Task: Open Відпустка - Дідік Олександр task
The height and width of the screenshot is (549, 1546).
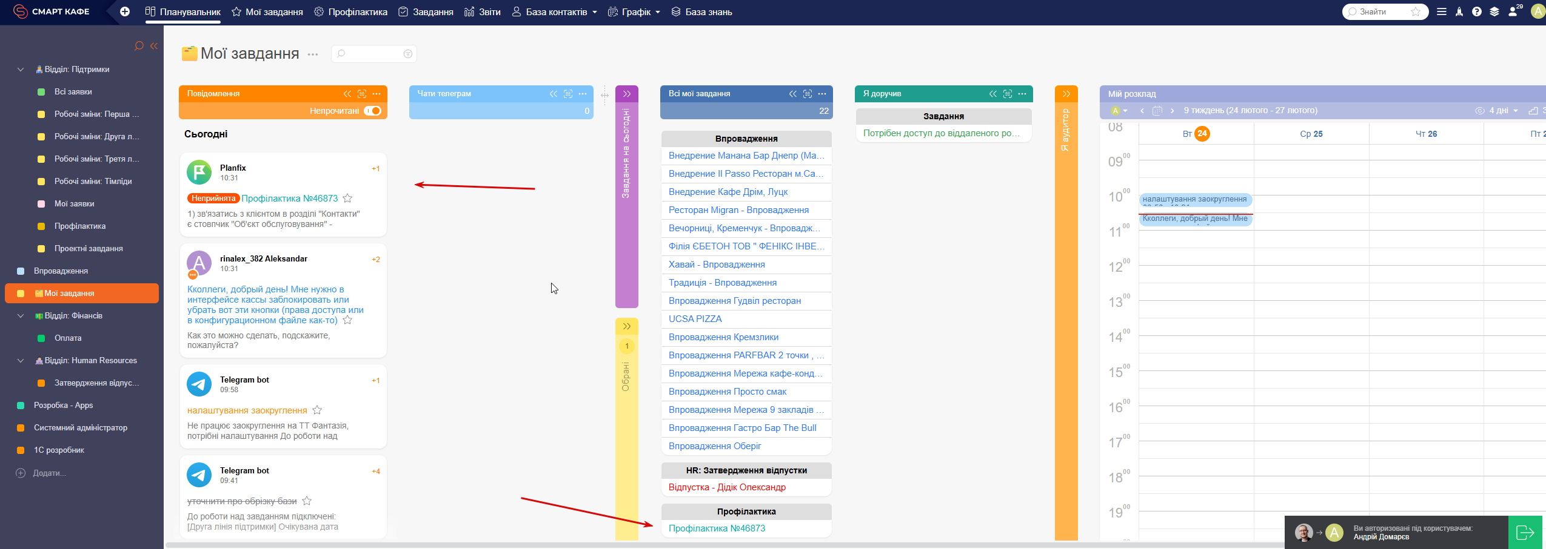Action: tap(727, 487)
